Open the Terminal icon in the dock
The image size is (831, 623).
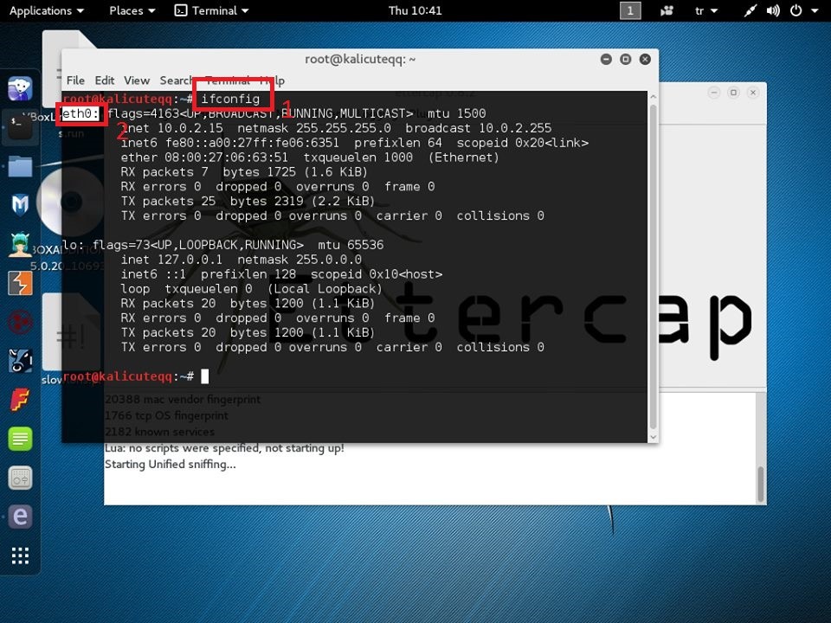(x=20, y=127)
